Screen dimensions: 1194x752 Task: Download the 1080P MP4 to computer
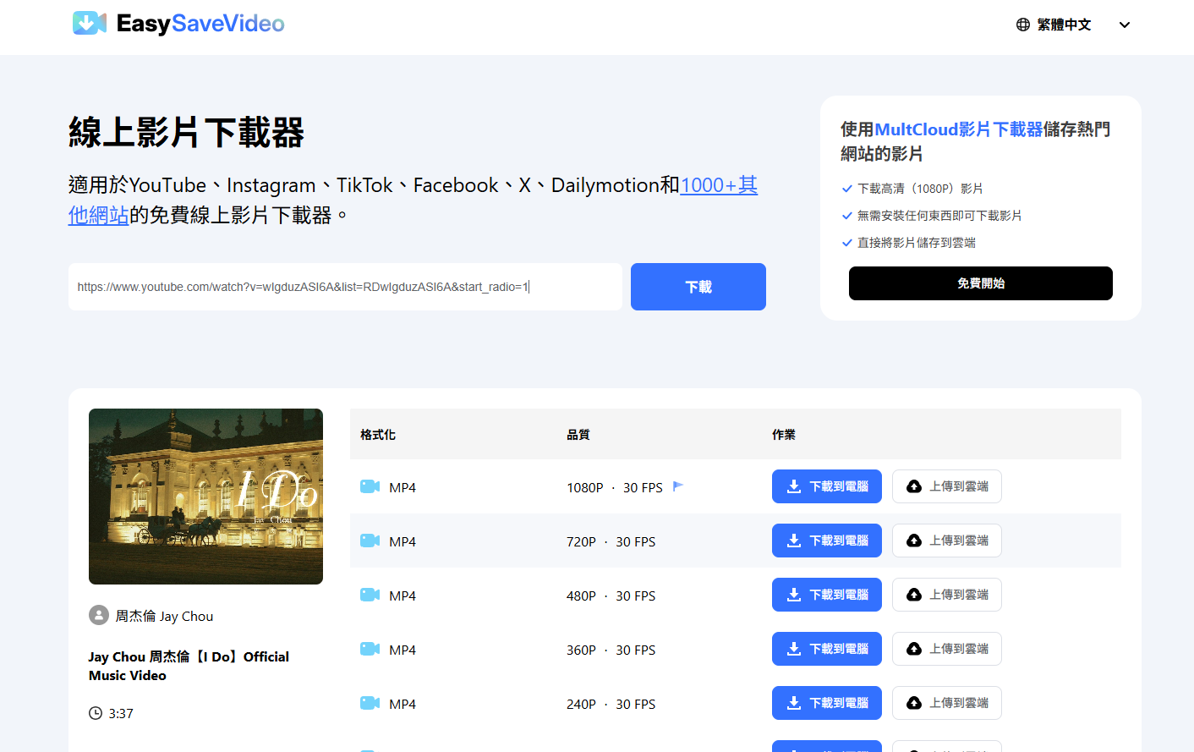click(x=827, y=486)
